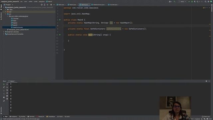Switch to the Counter.java editor tab
Screen dimensions: 213x120
coord(113,5)
